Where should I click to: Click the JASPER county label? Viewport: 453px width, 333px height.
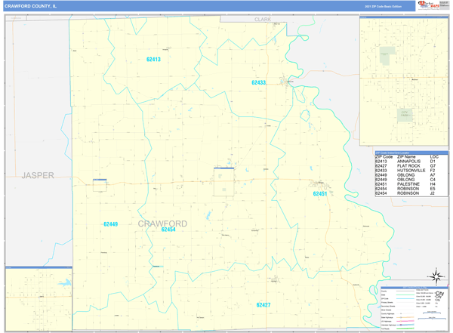[38, 175]
